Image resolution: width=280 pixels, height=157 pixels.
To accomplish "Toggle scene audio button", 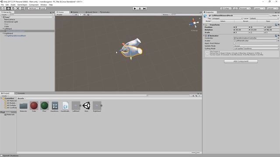I will click(84, 14).
